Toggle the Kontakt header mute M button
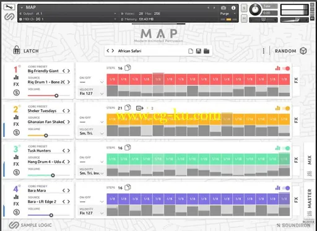317x231 pixels. (244, 19)
